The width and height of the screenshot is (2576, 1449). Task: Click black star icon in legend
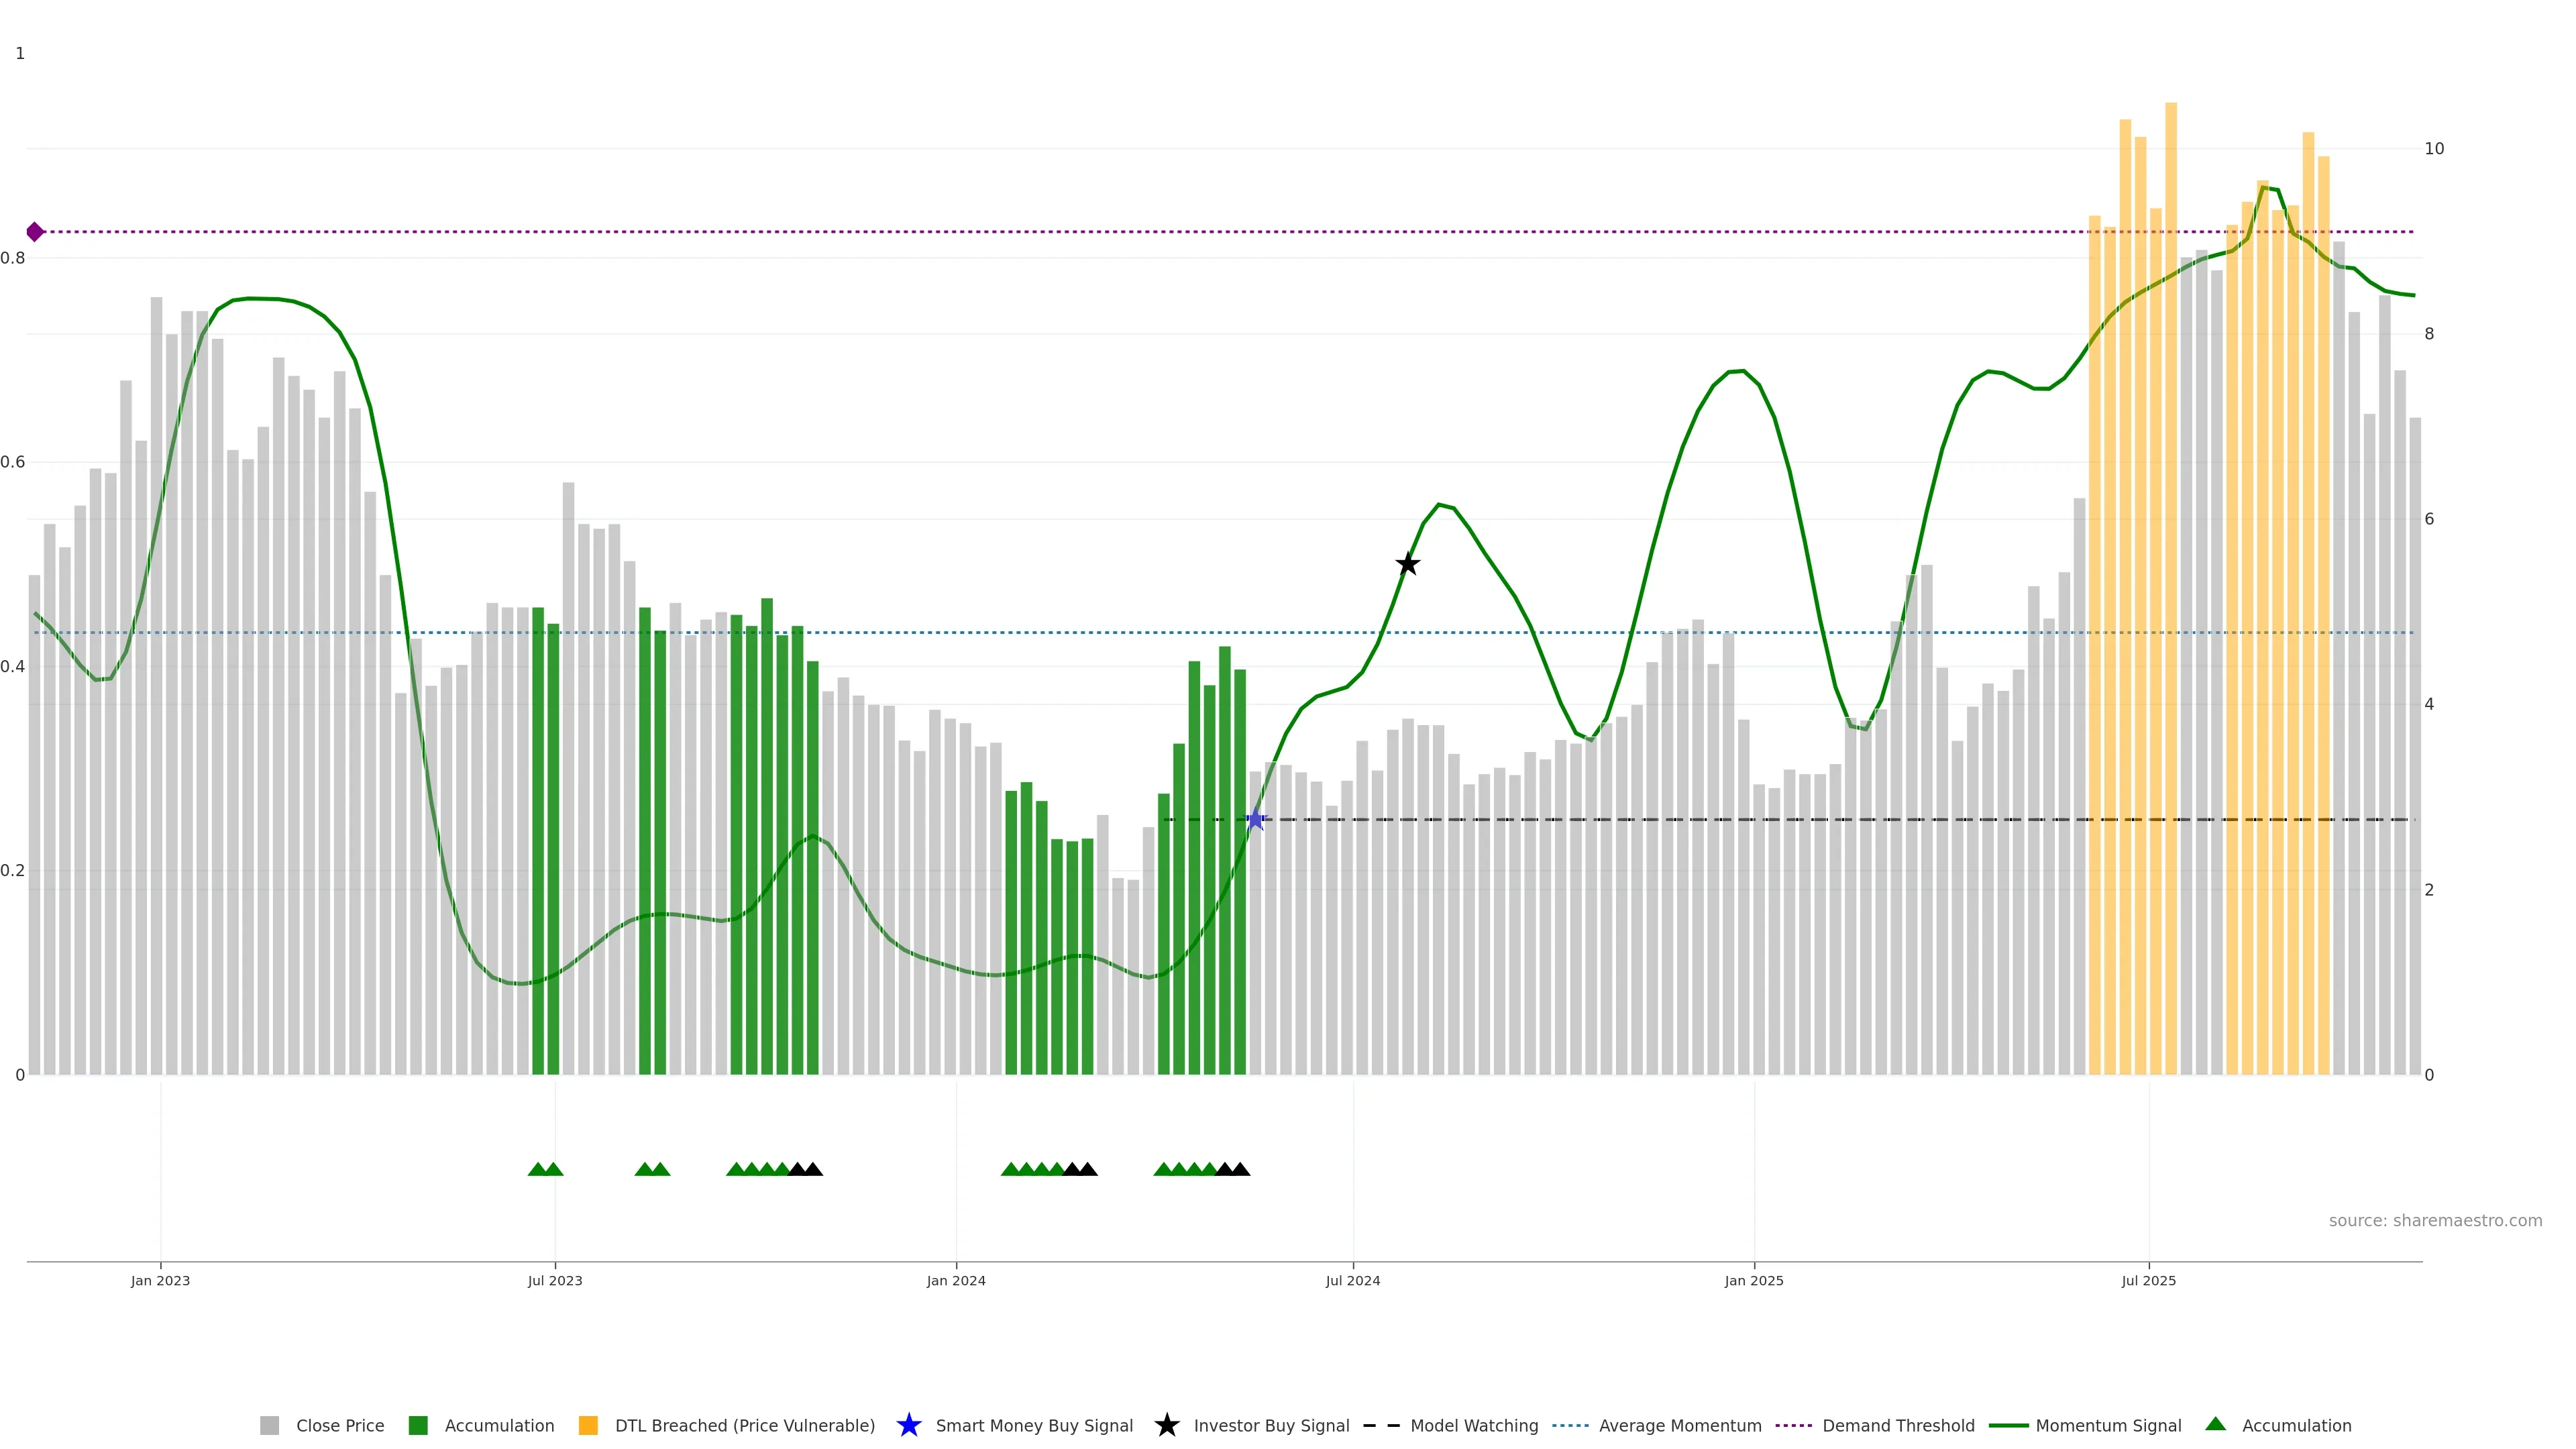click(1166, 1425)
